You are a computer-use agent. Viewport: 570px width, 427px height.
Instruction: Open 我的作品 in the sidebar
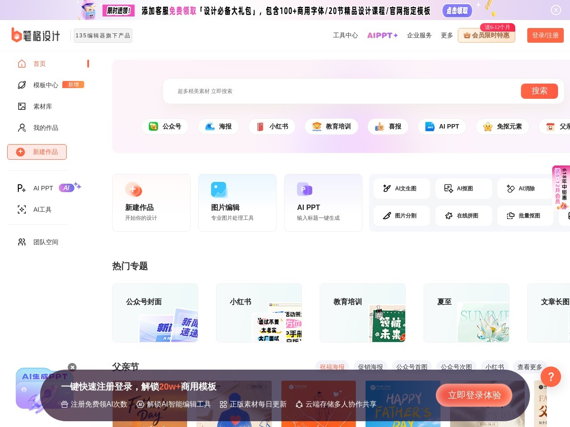45,128
